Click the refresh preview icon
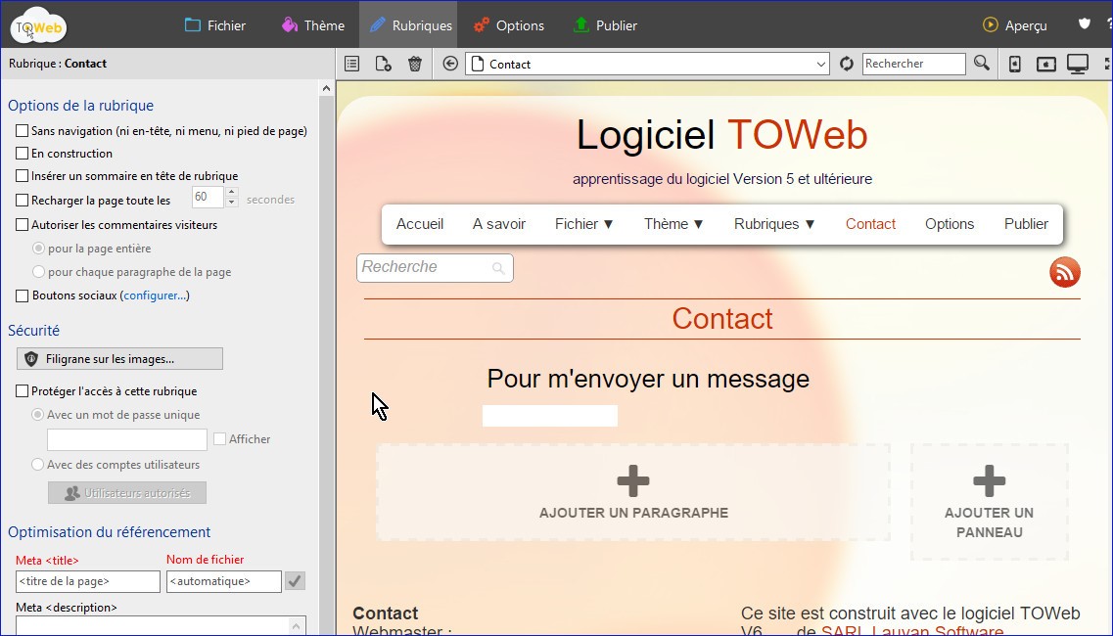Screen dimensions: 1113x636 [847, 64]
